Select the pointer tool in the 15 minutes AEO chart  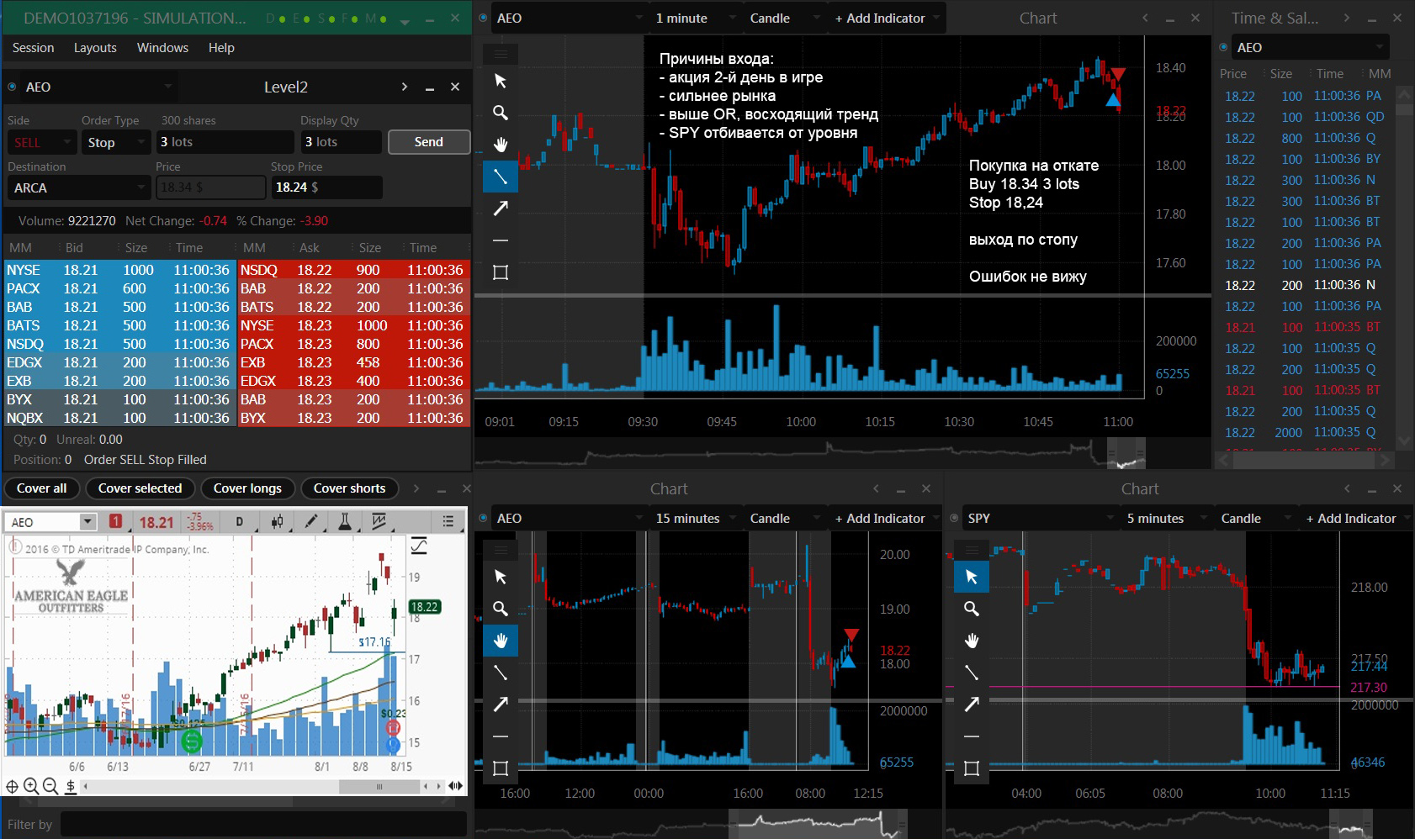pyautogui.click(x=501, y=577)
